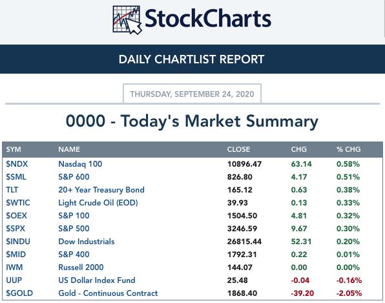
Task: Select the $OEX symbol link
Action: click(x=16, y=216)
